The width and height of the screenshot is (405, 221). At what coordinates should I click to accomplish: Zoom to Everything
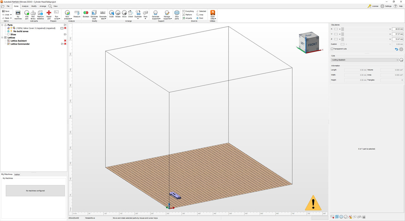click(188, 11)
